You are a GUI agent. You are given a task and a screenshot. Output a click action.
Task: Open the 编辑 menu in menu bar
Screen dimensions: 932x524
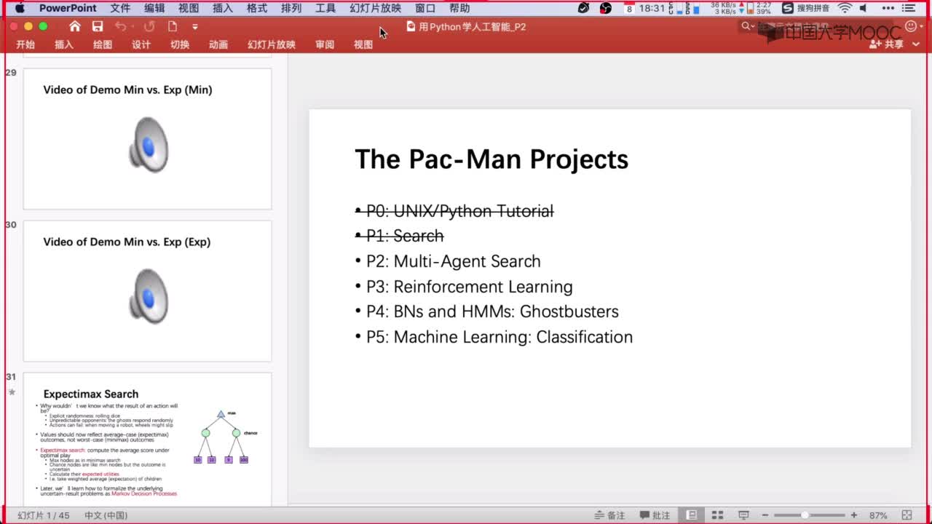(x=154, y=8)
